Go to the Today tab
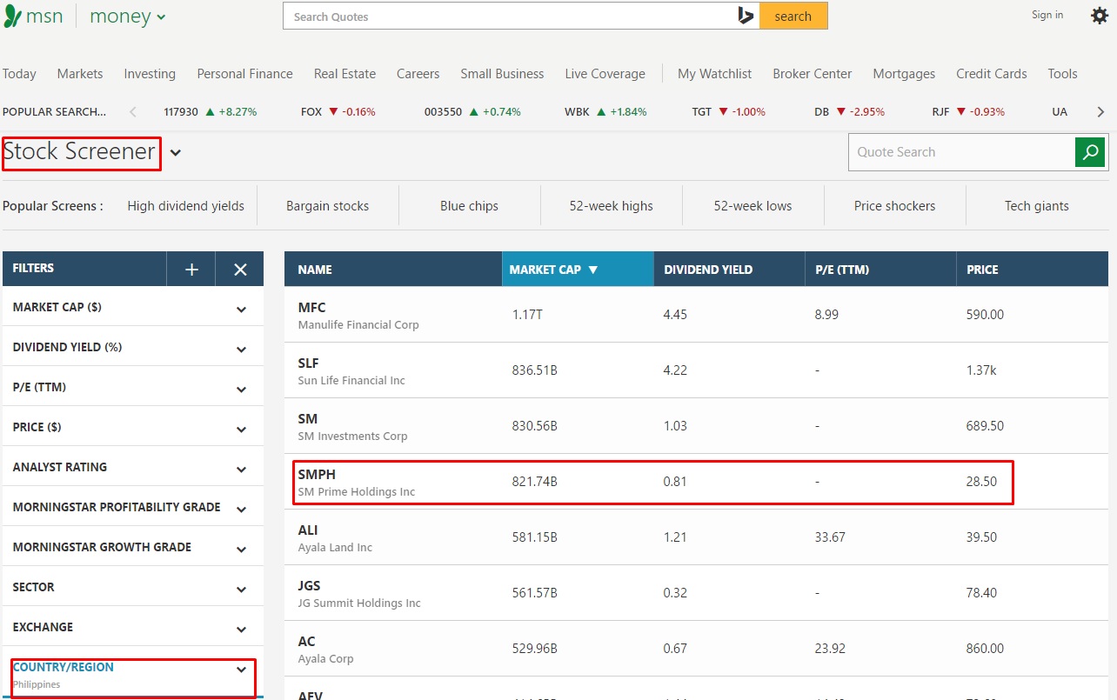This screenshot has height=700, width=1117. [x=19, y=74]
